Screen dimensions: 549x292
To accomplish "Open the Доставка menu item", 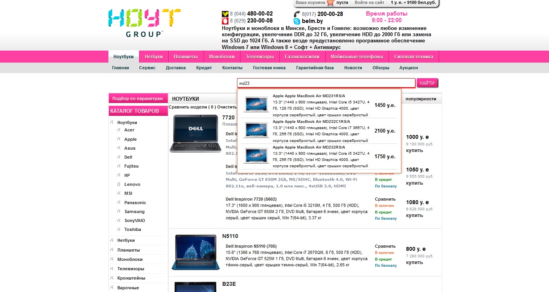I will (x=176, y=68).
